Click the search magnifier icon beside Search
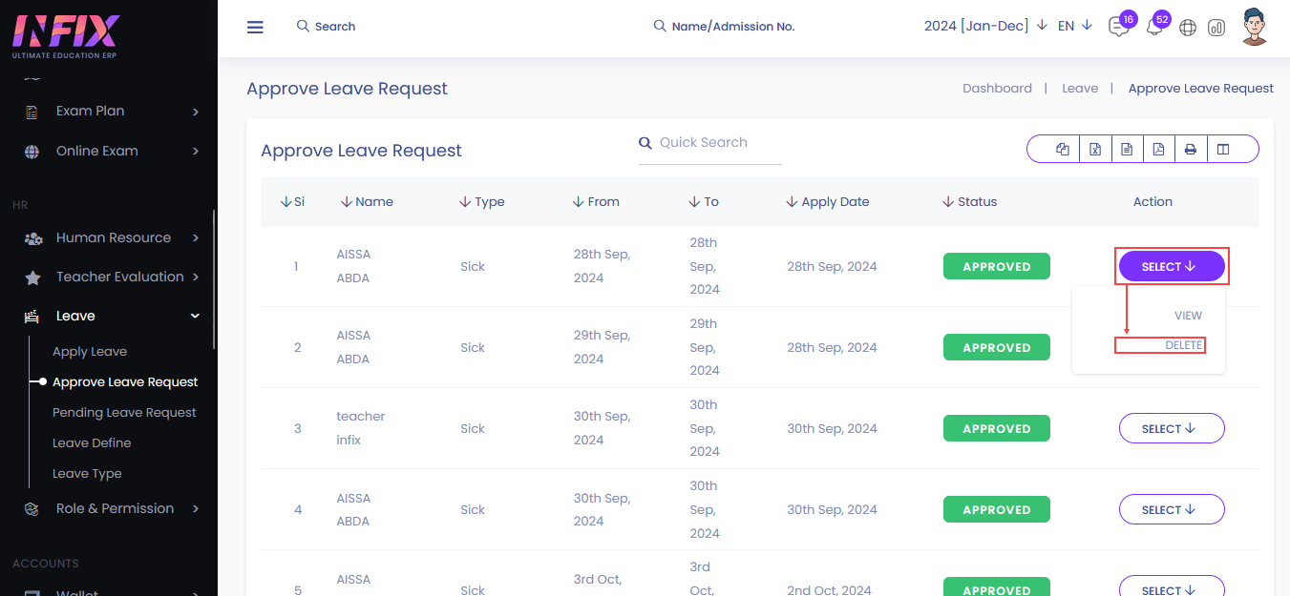The width and height of the screenshot is (1290, 596). (x=303, y=26)
